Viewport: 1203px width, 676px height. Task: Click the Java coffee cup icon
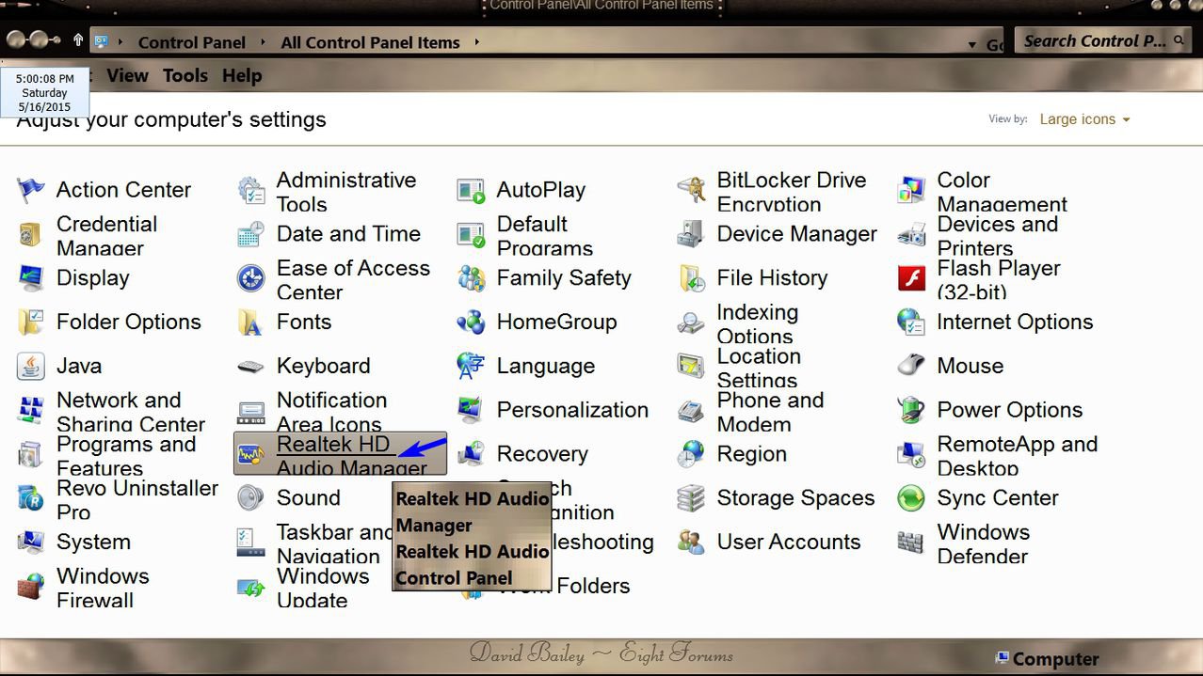(x=31, y=367)
